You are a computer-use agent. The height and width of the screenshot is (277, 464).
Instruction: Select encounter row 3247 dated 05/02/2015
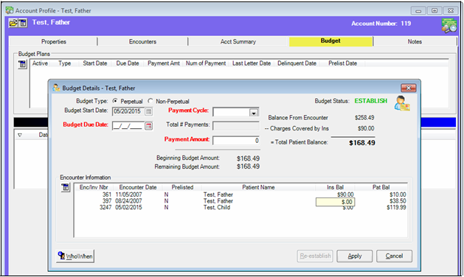tap(240, 208)
